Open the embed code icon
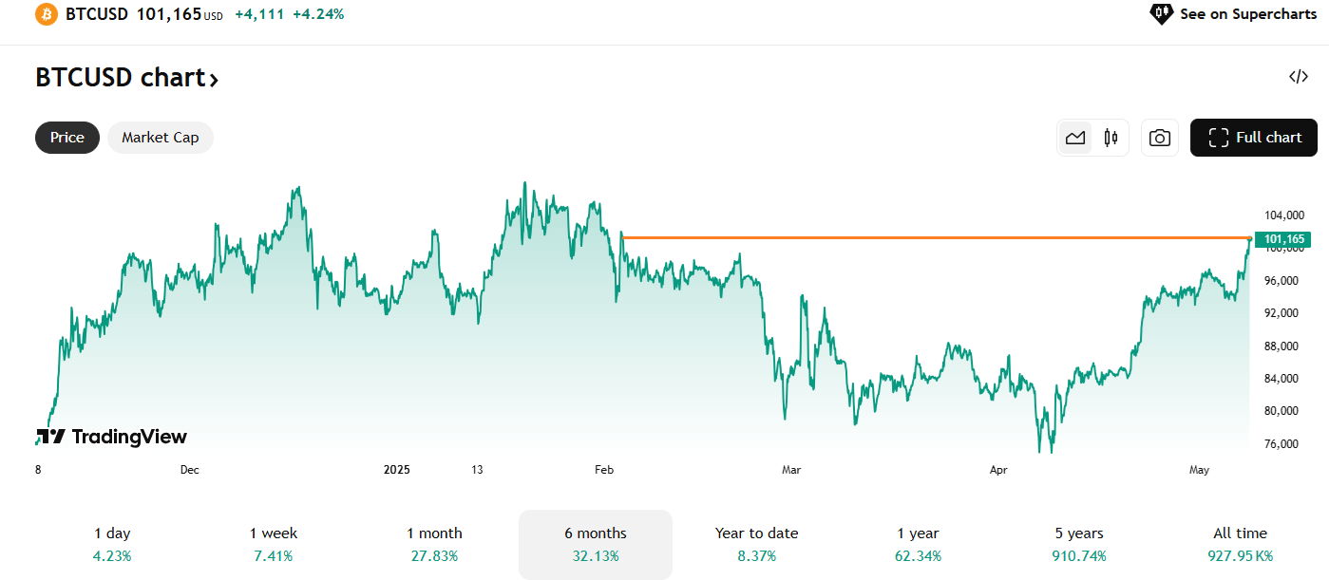1329x580 pixels. (x=1299, y=77)
